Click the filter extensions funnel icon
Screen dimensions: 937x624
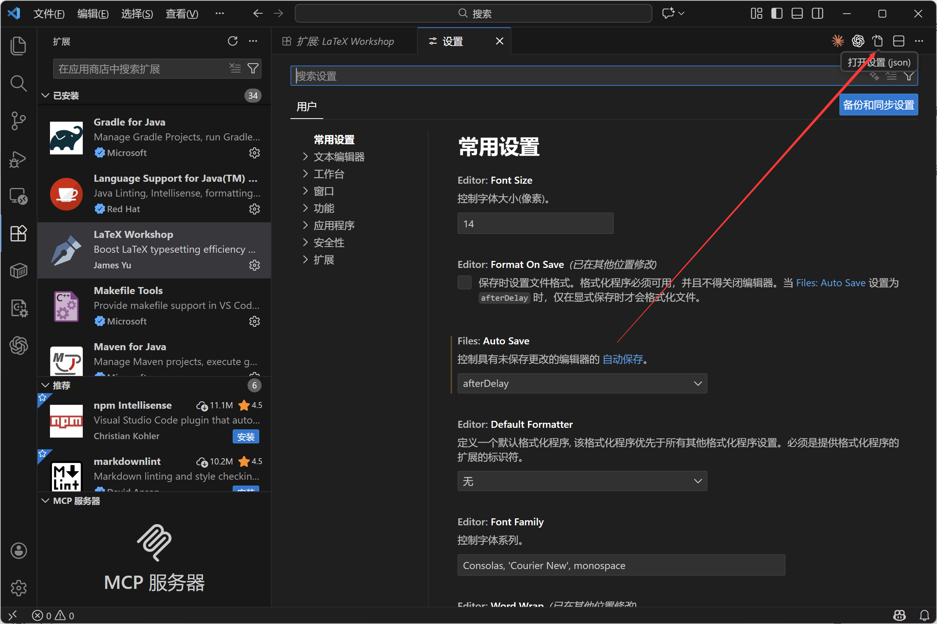[x=253, y=69]
